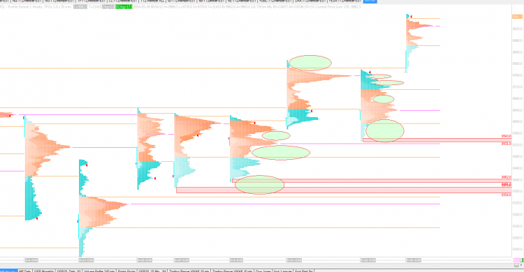Click the active MP Weekly tab
Viewport: 524px width, 272px height.
(8, 271)
